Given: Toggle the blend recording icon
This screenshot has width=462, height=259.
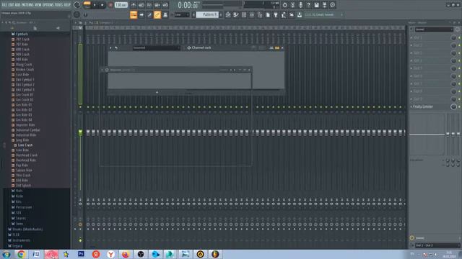Looking at the screenshot, I should click(157, 5).
